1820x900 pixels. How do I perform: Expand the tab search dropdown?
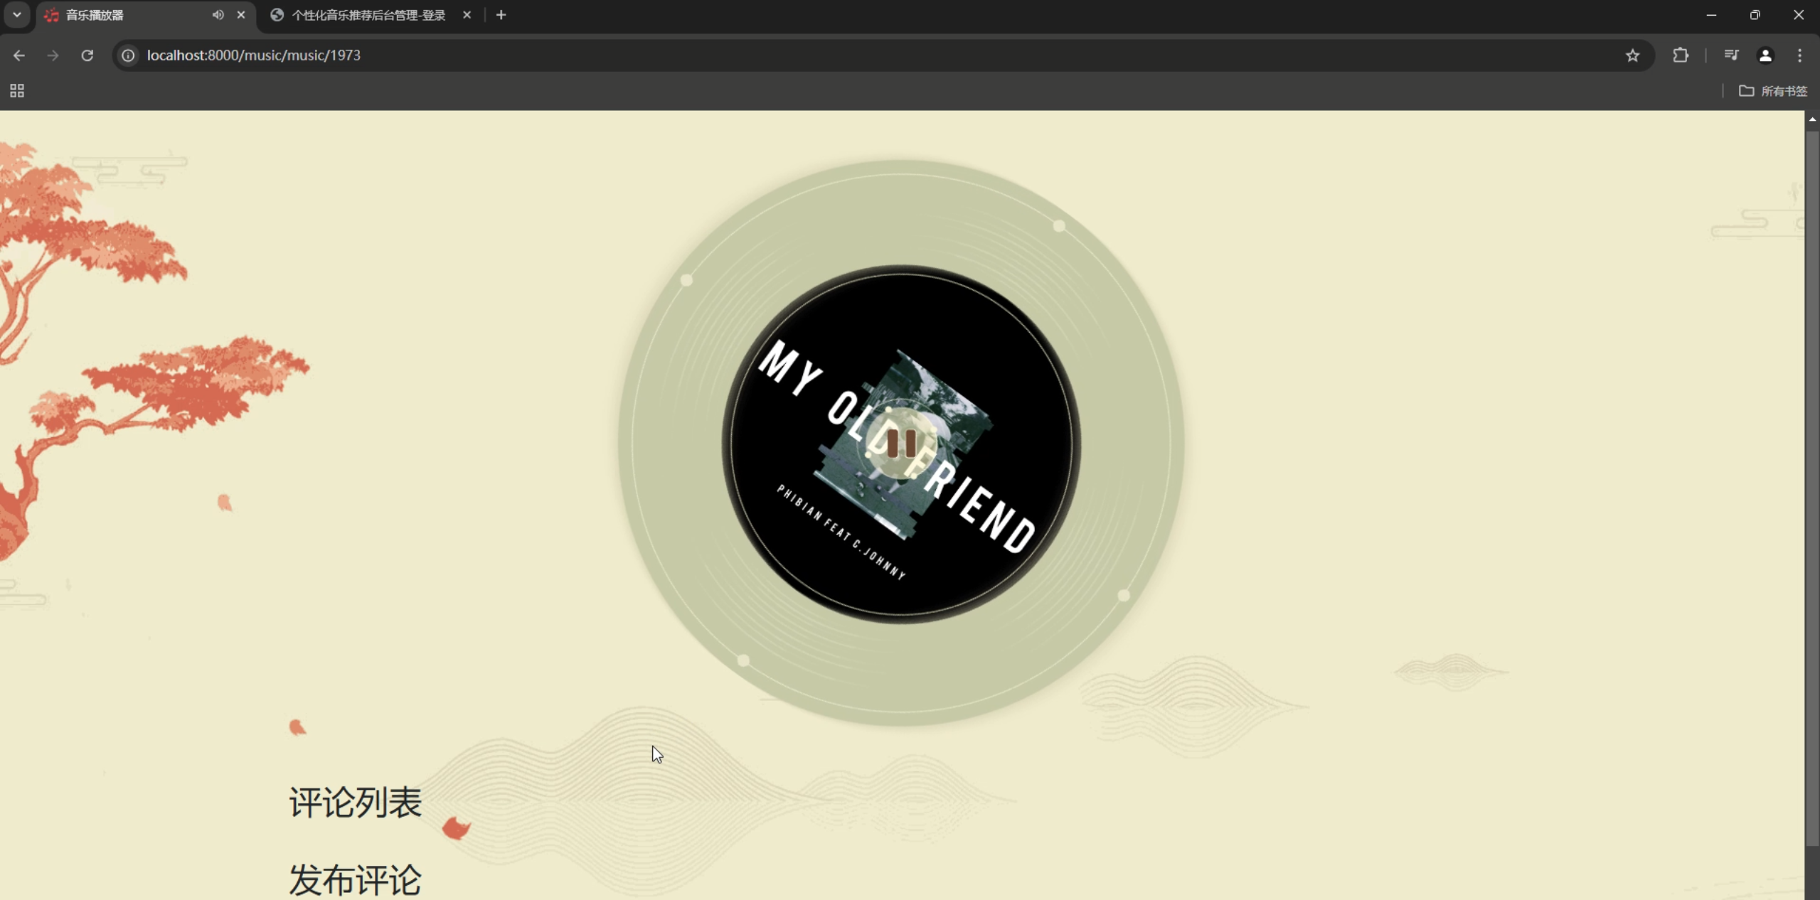tap(17, 15)
